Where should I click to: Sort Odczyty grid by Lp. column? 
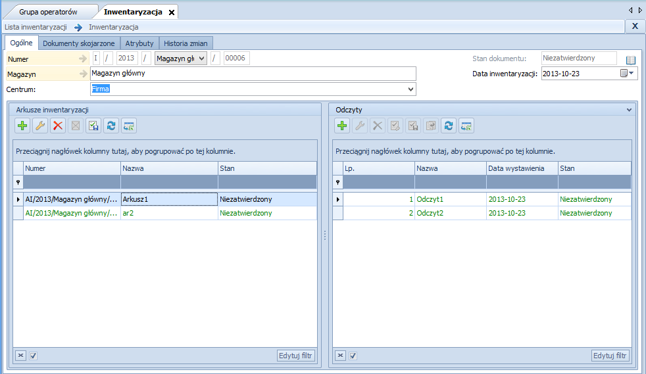(x=379, y=168)
